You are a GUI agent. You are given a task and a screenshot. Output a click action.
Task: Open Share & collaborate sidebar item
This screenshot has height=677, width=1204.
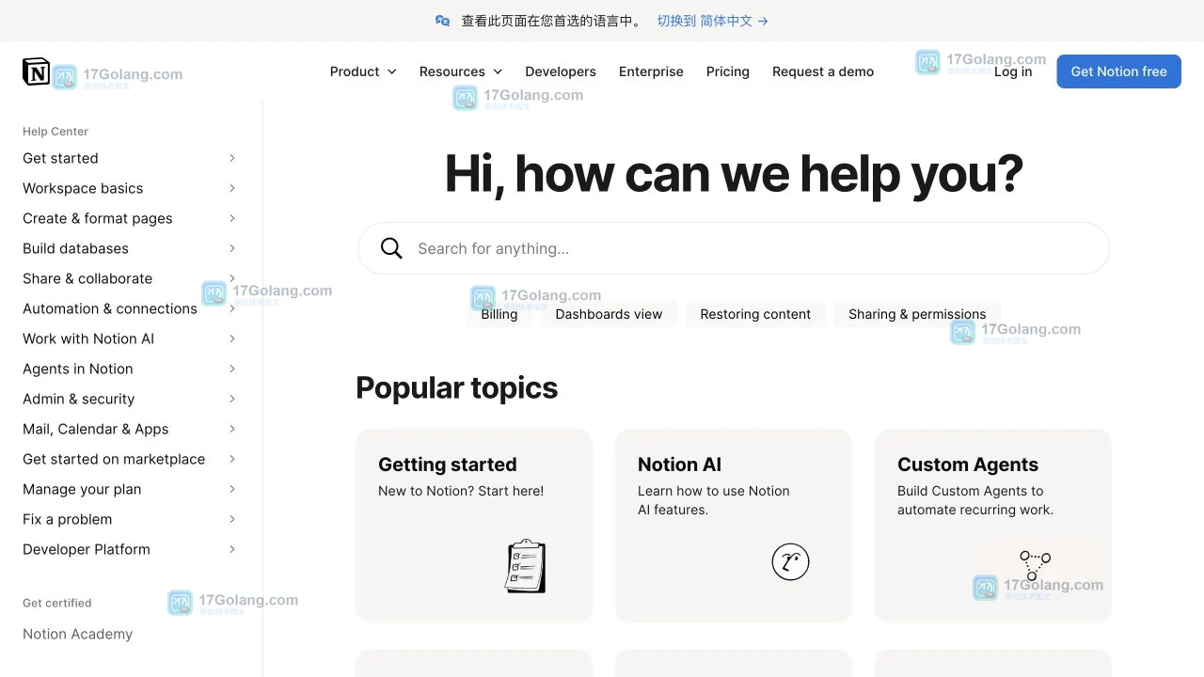pos(87,278)
